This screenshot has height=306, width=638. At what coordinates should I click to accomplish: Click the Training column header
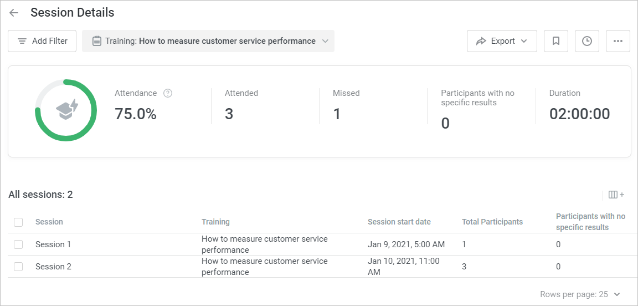pyautogui.click(x=215, y=222)
